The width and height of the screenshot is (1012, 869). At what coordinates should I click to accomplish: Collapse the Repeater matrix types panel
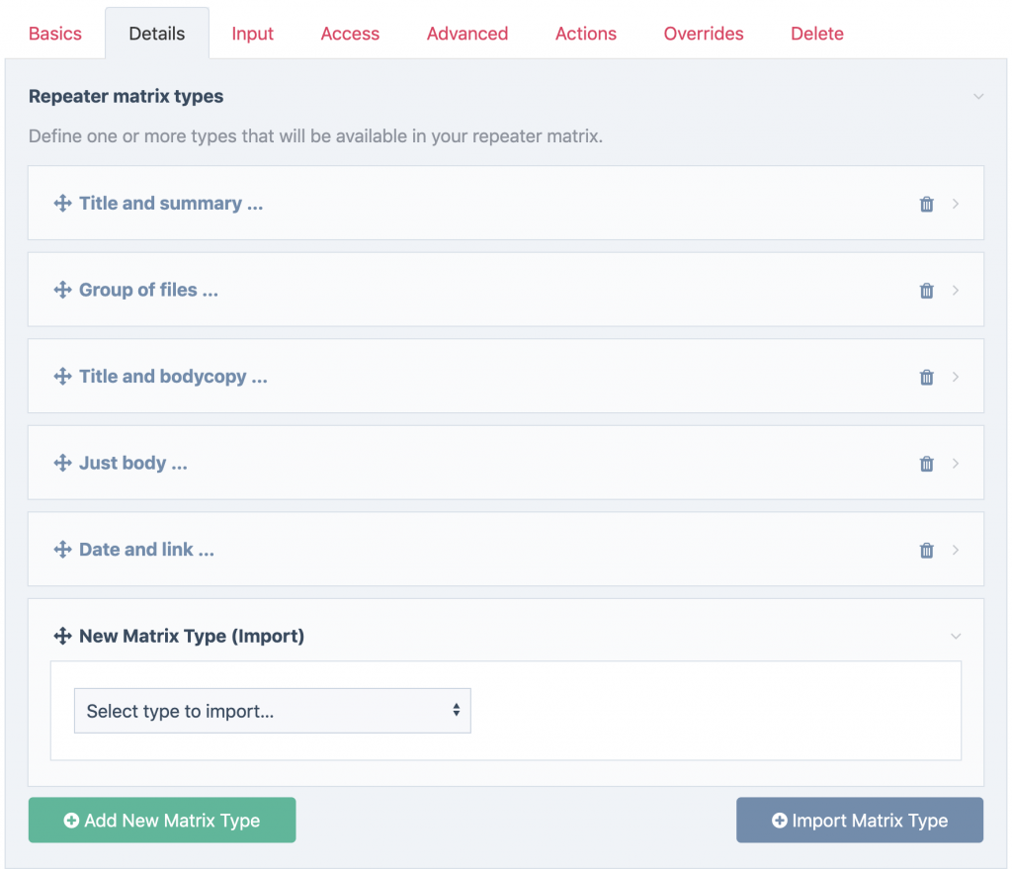[x=978, y=97]
